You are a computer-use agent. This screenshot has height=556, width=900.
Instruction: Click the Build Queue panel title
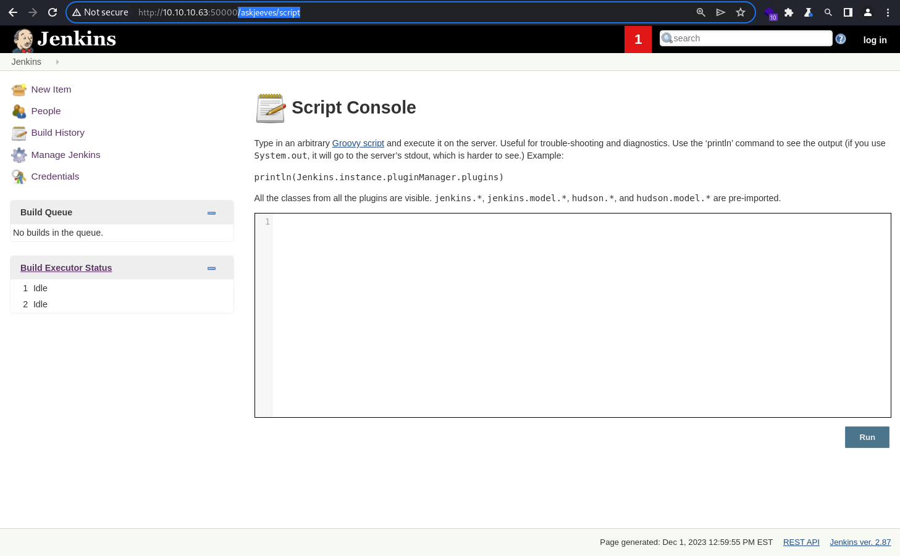pyautogui.click(x=46, y=212)
